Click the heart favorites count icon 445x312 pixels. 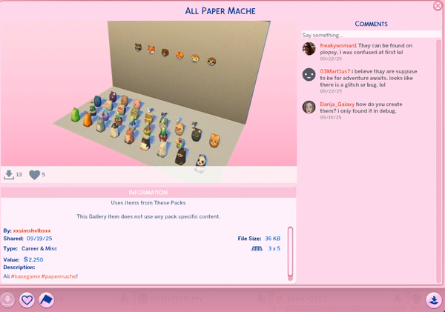[34, 175]
